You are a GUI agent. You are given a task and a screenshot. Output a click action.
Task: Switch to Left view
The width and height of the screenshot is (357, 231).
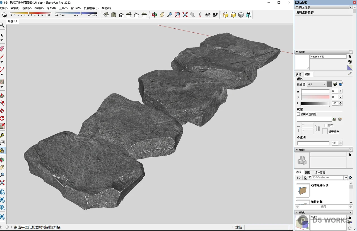(144, 15)
